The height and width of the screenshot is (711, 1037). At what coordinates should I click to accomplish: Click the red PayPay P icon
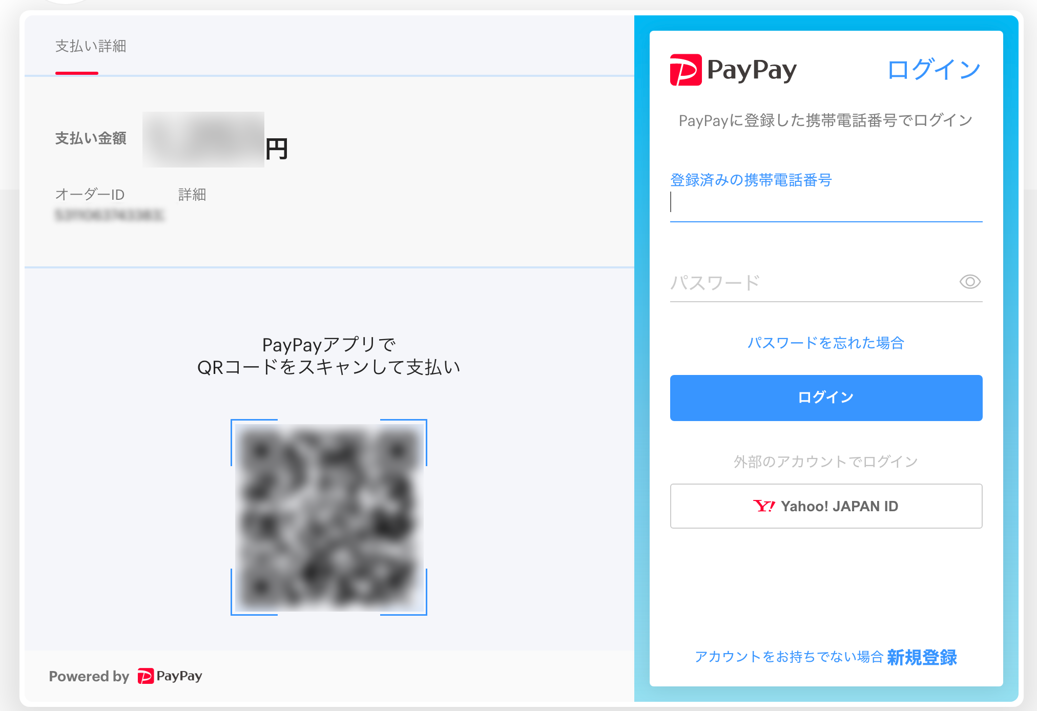(686, 70)
